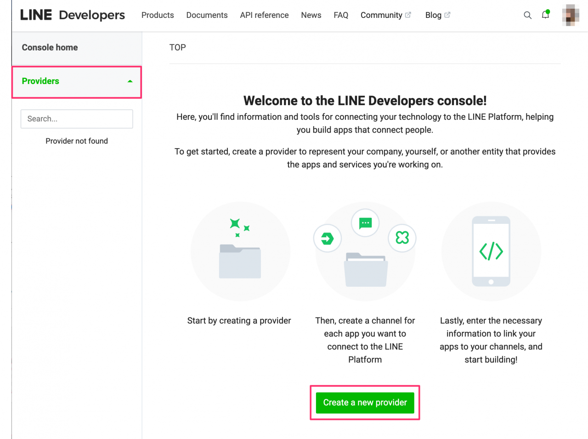Click the LINE clover channel icon

(402, 238)
